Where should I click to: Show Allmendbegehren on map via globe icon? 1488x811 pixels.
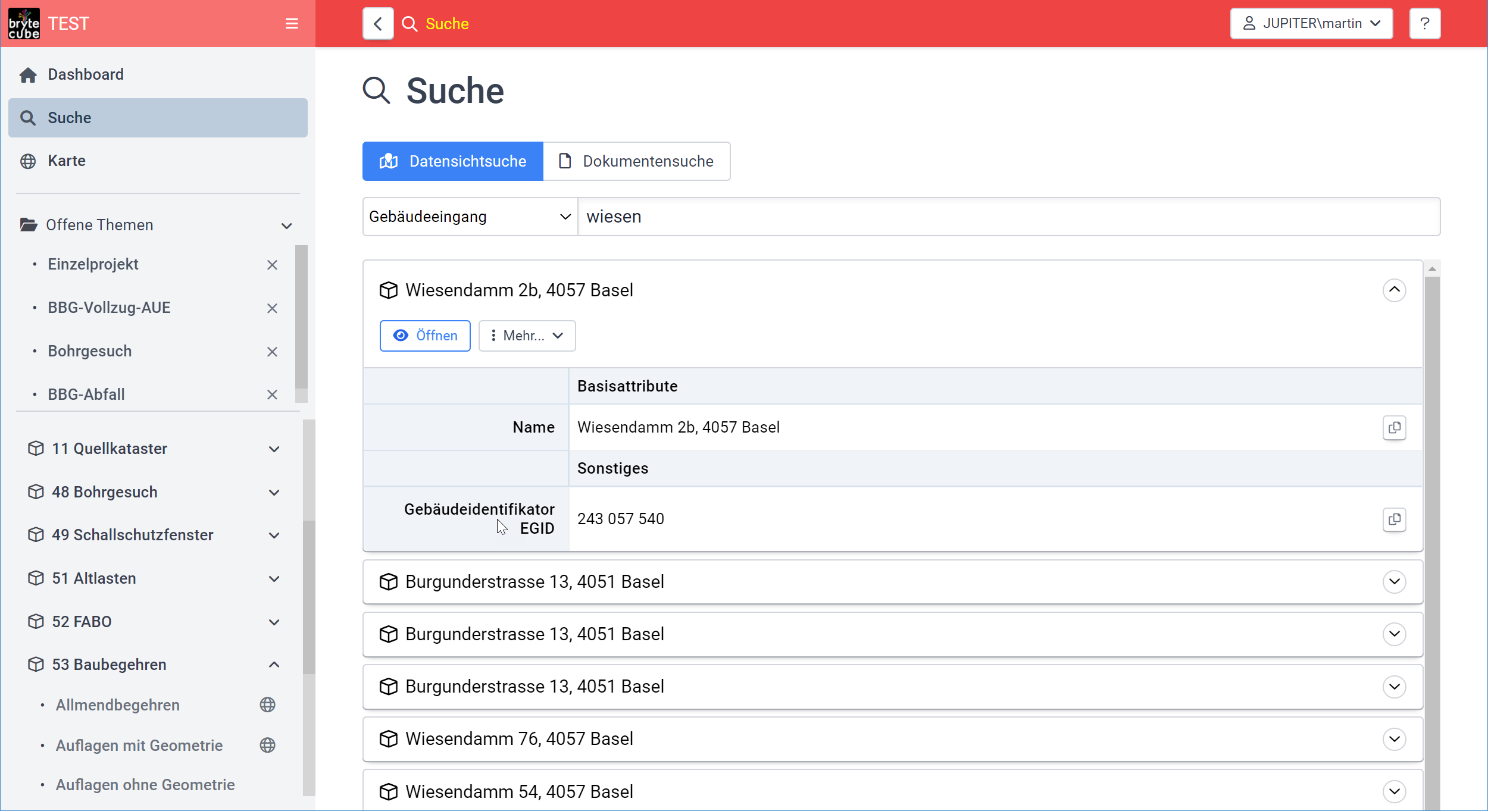[x=267, y=704]
